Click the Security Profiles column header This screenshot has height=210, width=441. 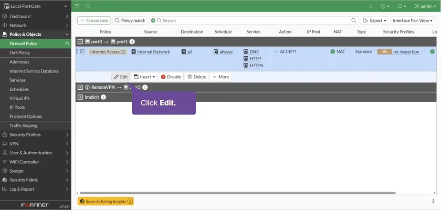click(398, 32)
